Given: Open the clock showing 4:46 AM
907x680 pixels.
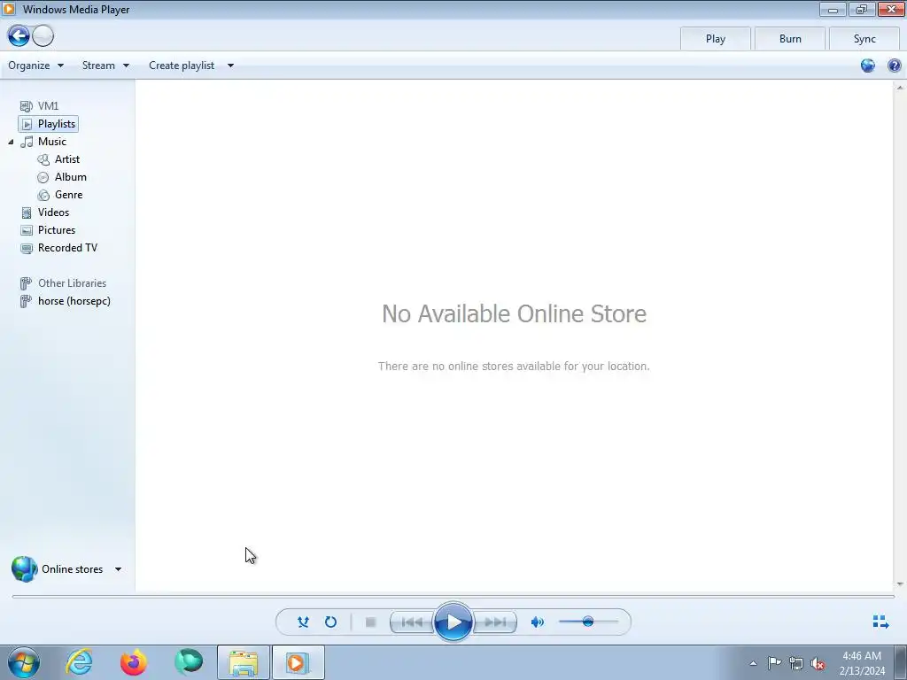Looking at the screenshot, I should (862, 662).
